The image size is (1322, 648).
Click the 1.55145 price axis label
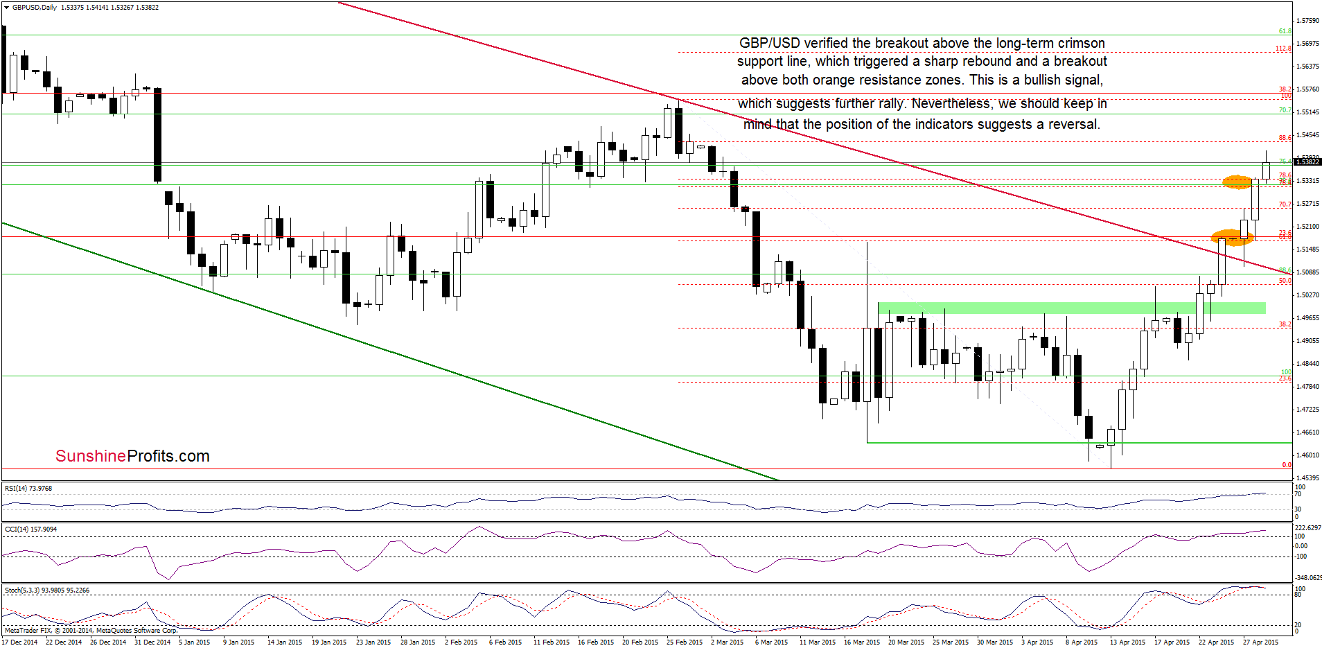pyautogui.click(x=1307, y=112)
